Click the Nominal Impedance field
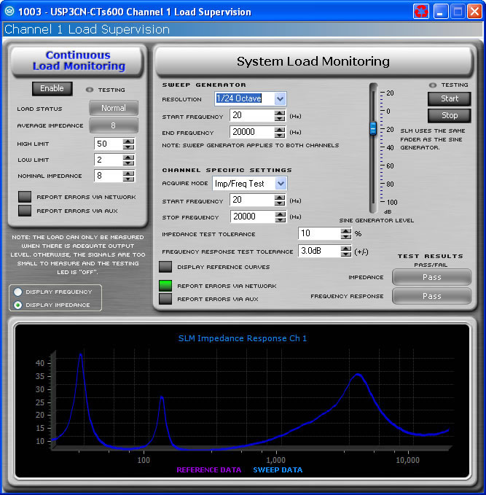 pos(109,176)
